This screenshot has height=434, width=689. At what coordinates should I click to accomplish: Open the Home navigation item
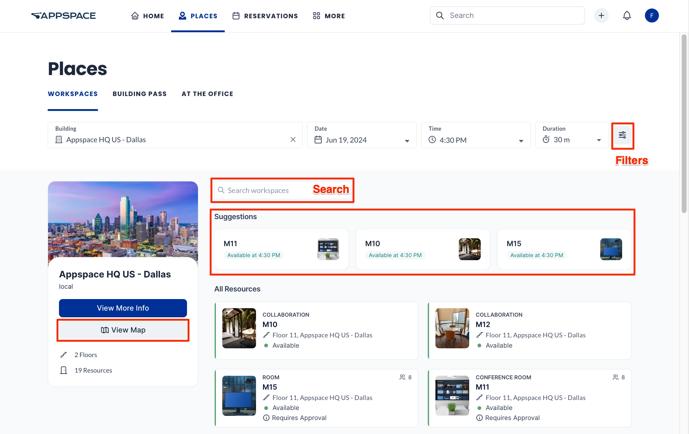147,16
